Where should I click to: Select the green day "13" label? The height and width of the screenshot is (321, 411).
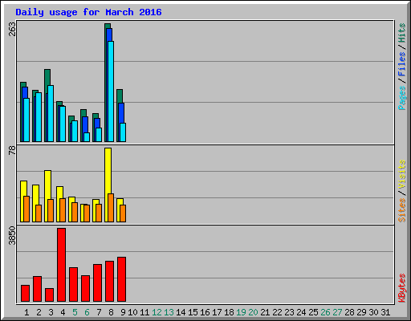click(x=169, y=312)
